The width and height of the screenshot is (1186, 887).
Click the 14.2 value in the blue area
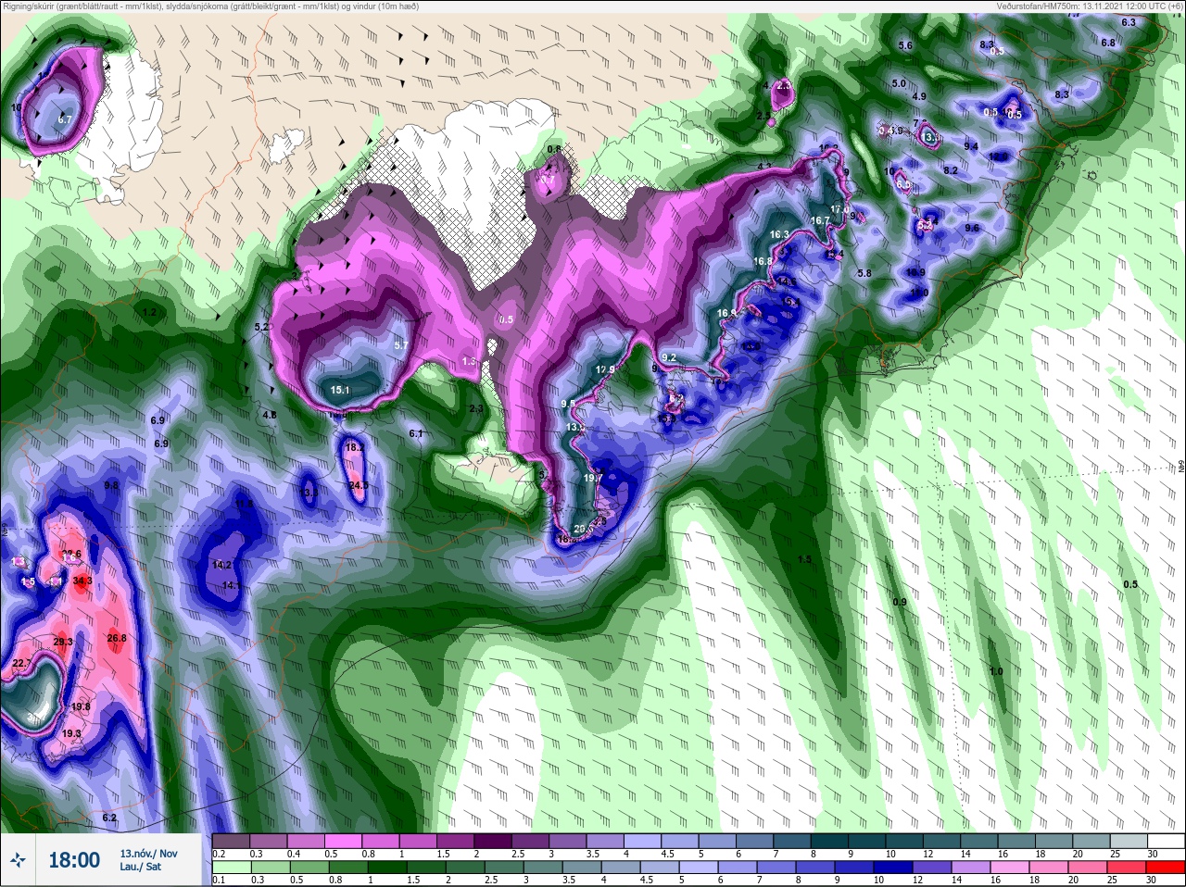tap(221, 565)
